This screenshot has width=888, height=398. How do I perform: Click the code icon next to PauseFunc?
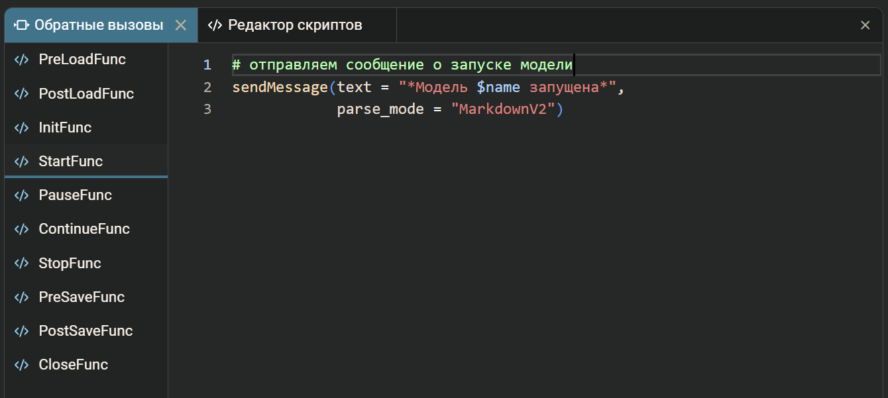coord(21,195)
